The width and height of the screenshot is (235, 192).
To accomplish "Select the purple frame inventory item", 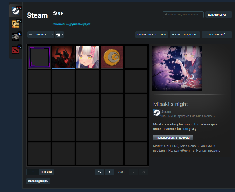I will coord(39,57).
